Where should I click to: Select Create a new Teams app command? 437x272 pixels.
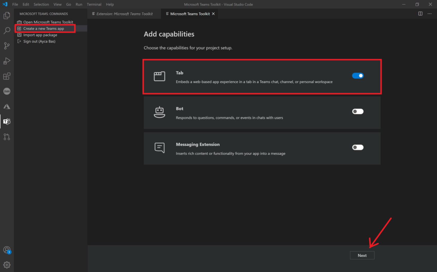(x=43, y=28)
